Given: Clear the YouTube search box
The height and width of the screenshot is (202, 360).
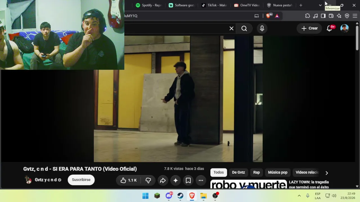Looking at the screenshot, I should [231, 28].
